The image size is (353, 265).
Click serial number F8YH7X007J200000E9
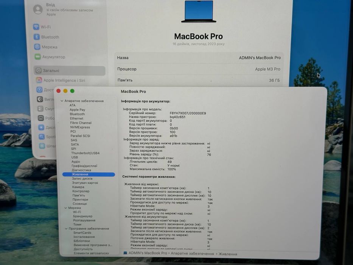click(188, 113)
